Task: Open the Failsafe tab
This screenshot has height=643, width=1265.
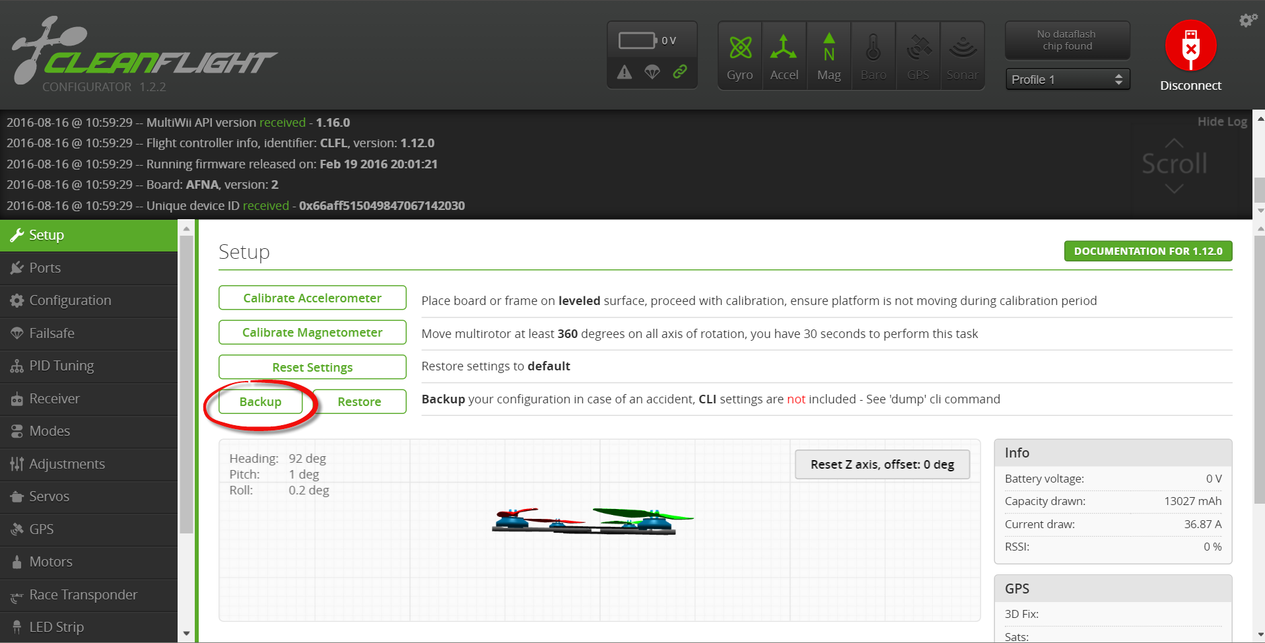Action: click(x=88, y=333)
